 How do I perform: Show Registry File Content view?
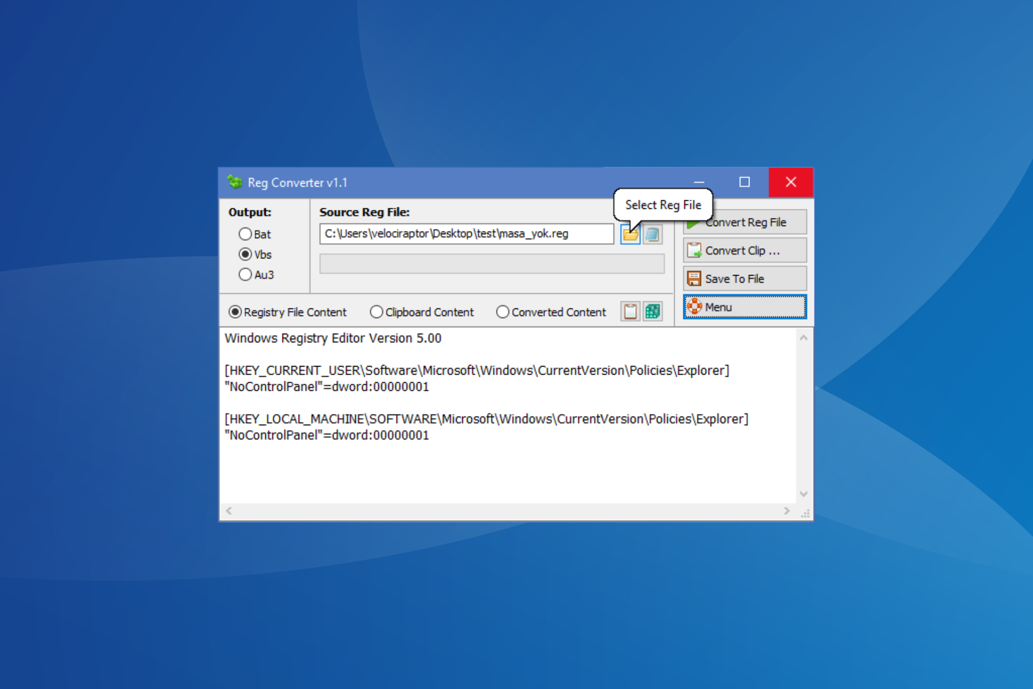click(x=235, y=312)
